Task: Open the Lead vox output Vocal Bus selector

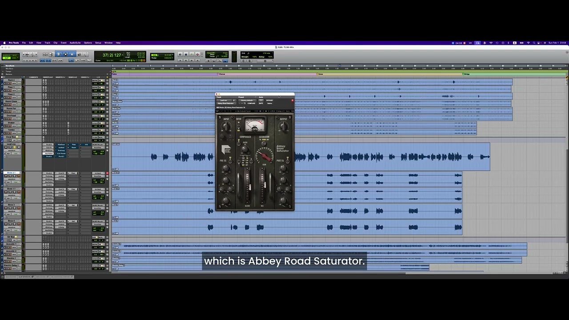Action: click(x=98, y=148)
